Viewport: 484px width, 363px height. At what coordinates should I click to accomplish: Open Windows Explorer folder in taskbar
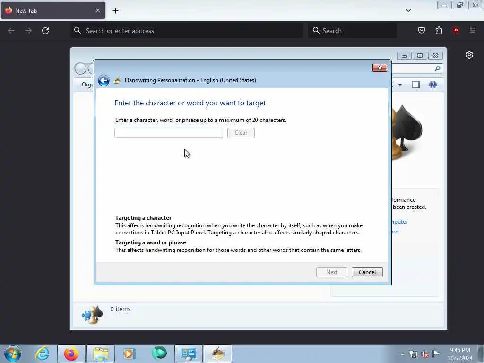click(x=101, y=354)
